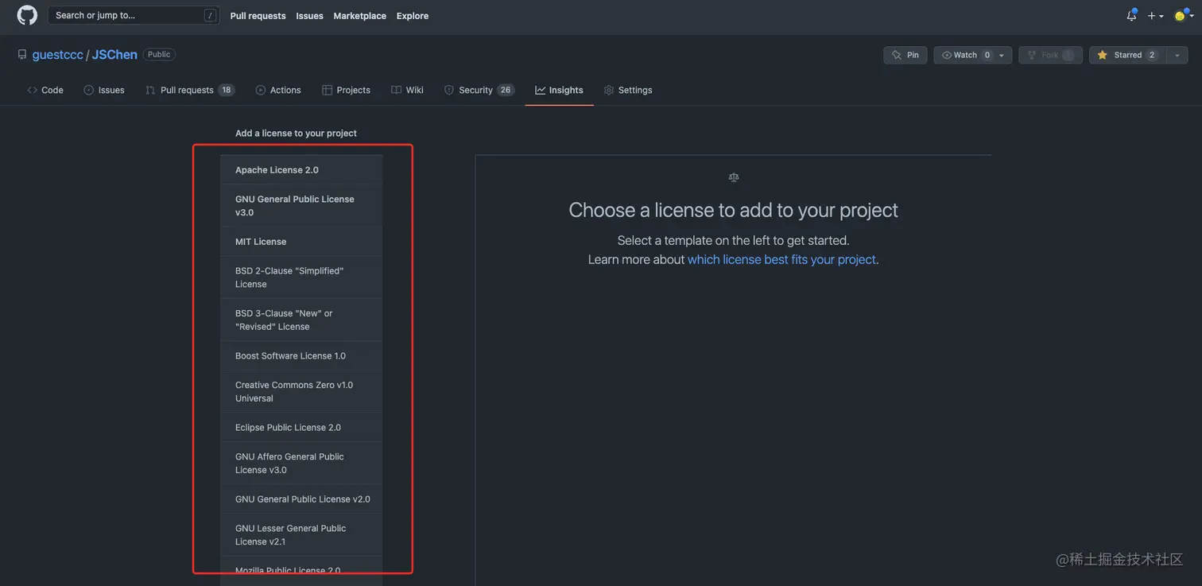Open the Projects tab
Image resolution: width=1202 pixels, height=586 pixels.
[x=346, y=90]
